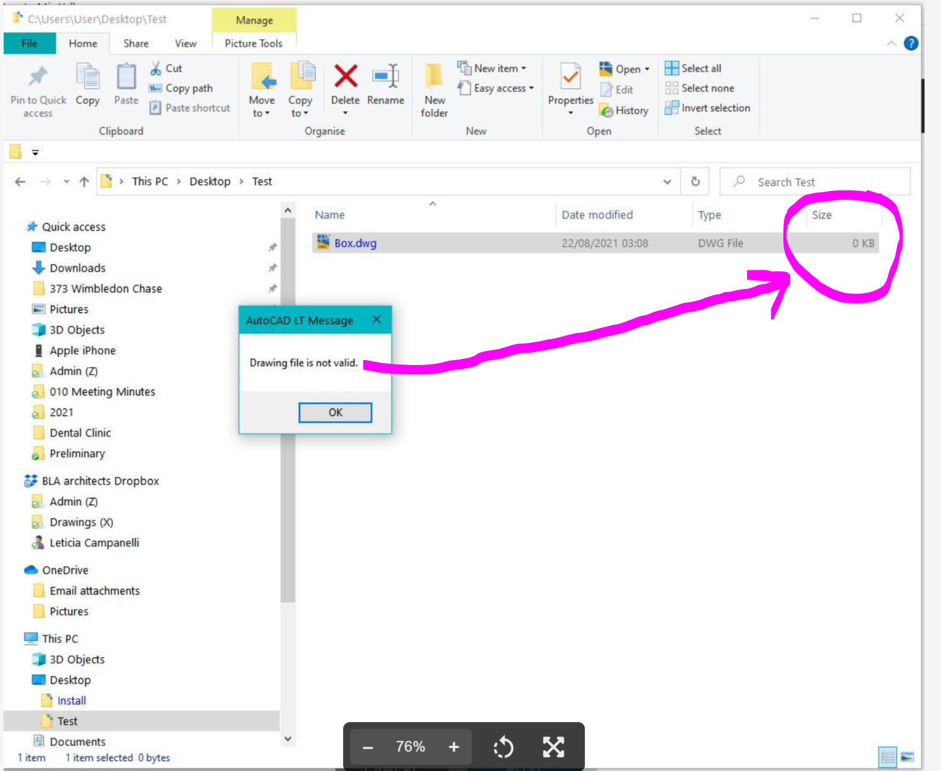Unpin Downloads from Quick access
Image resolution: width=941 pixels, height=771 pixels.
click(x=273, y=268)
